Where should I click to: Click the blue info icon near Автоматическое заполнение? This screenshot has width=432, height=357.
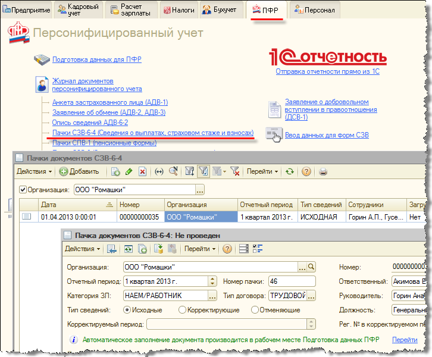(74, 340)
